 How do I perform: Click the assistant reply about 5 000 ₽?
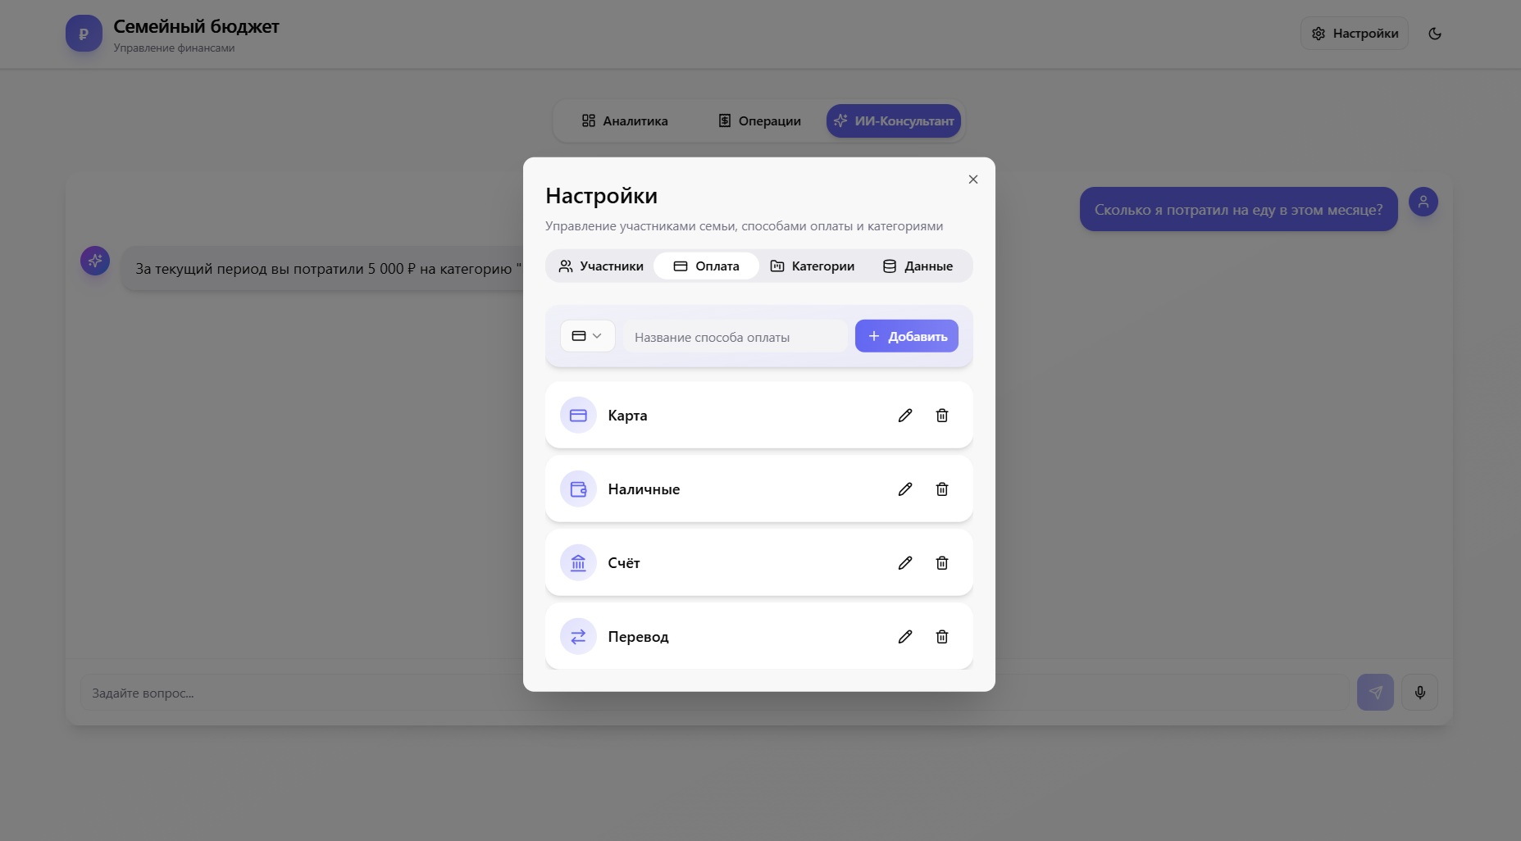[323, 269]
